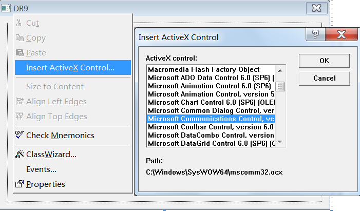Choose Size to Content menu item
The image size is (360, 211).
click(73, 87)
